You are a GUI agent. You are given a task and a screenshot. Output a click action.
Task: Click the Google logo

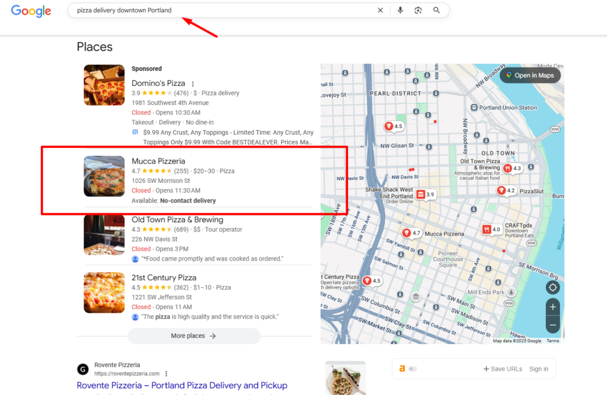click(31, 11)
